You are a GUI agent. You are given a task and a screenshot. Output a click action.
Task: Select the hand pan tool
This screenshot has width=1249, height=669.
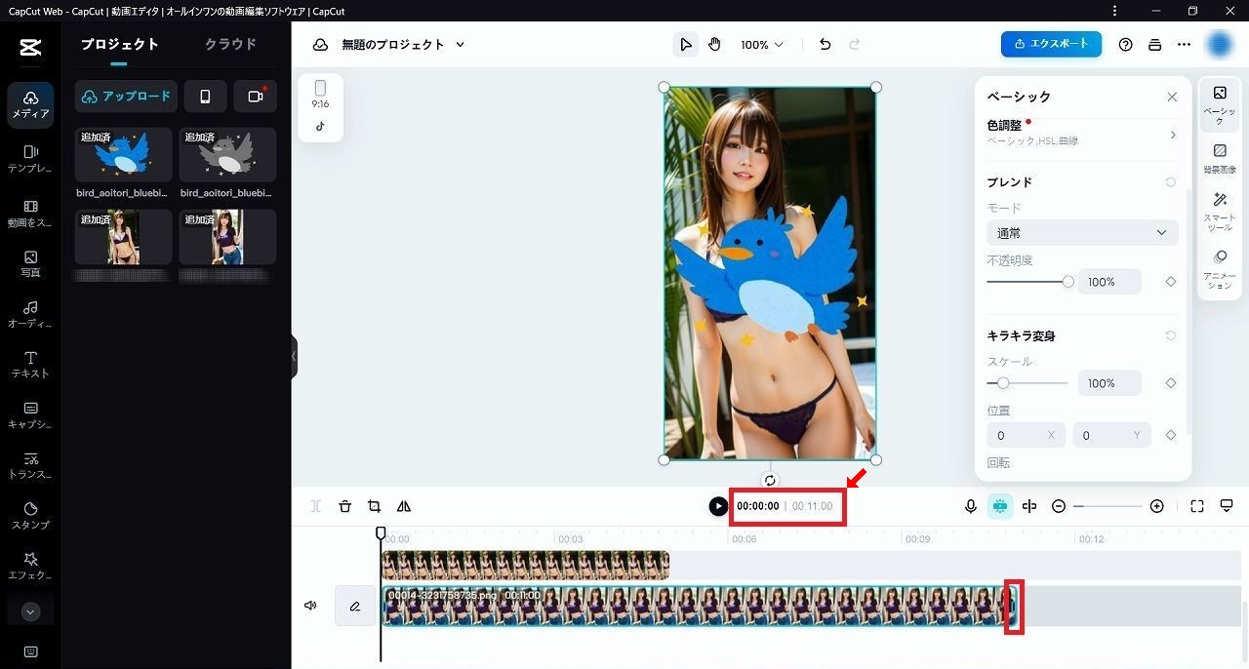pos(714,45)
